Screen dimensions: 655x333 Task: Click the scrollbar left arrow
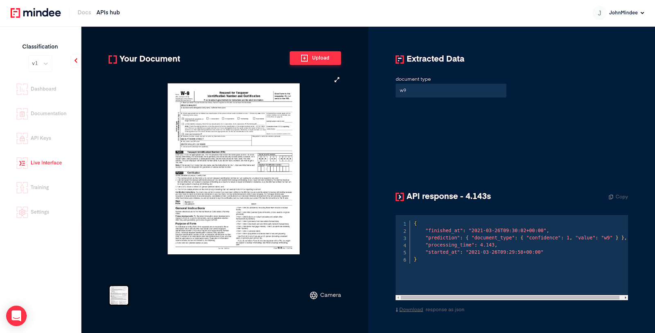(x=398, y=298)
